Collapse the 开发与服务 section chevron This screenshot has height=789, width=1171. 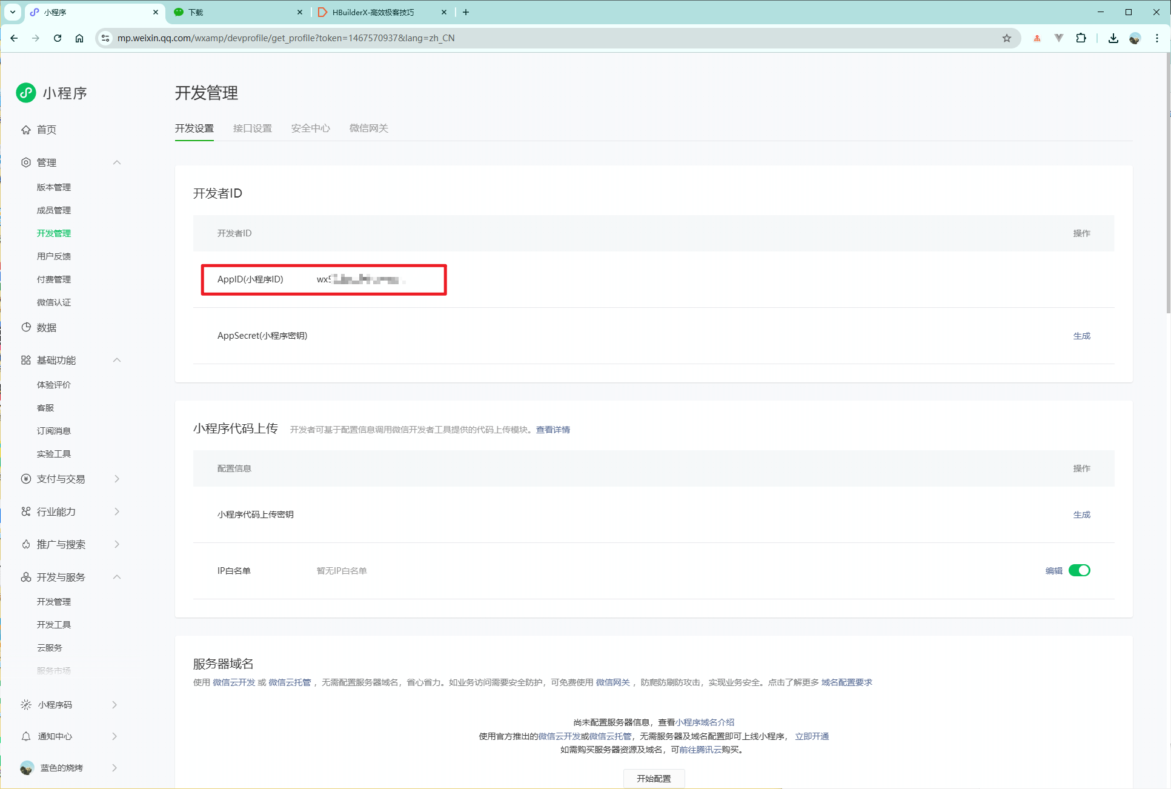pyautogui.click(x=117, y=577)
